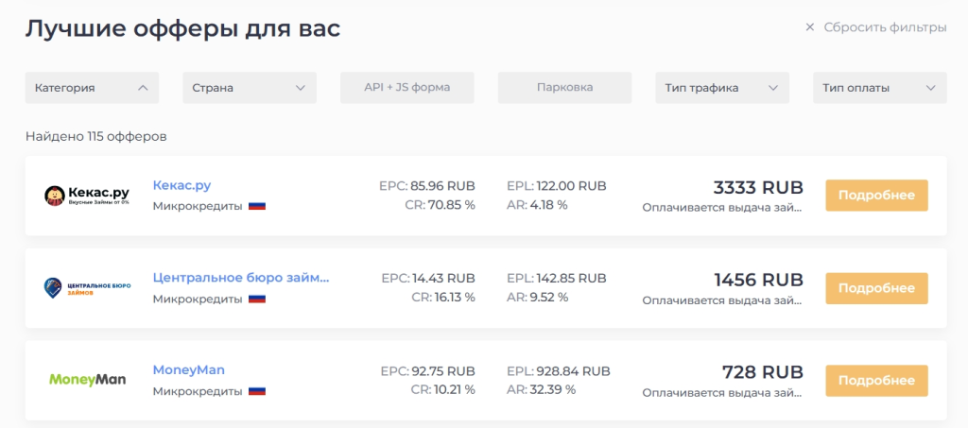
Task: Expand the Страна dropdown
Action: [250, 88]
